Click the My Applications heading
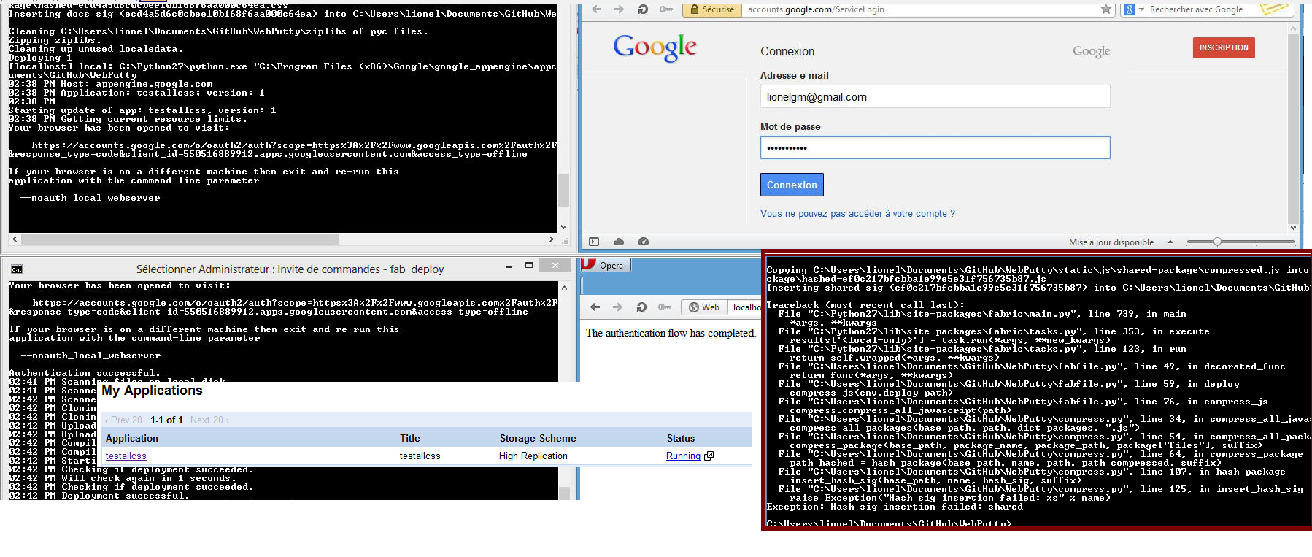Screen dimensions: 1312x557 pyautogui.click(x=152, y=391)
